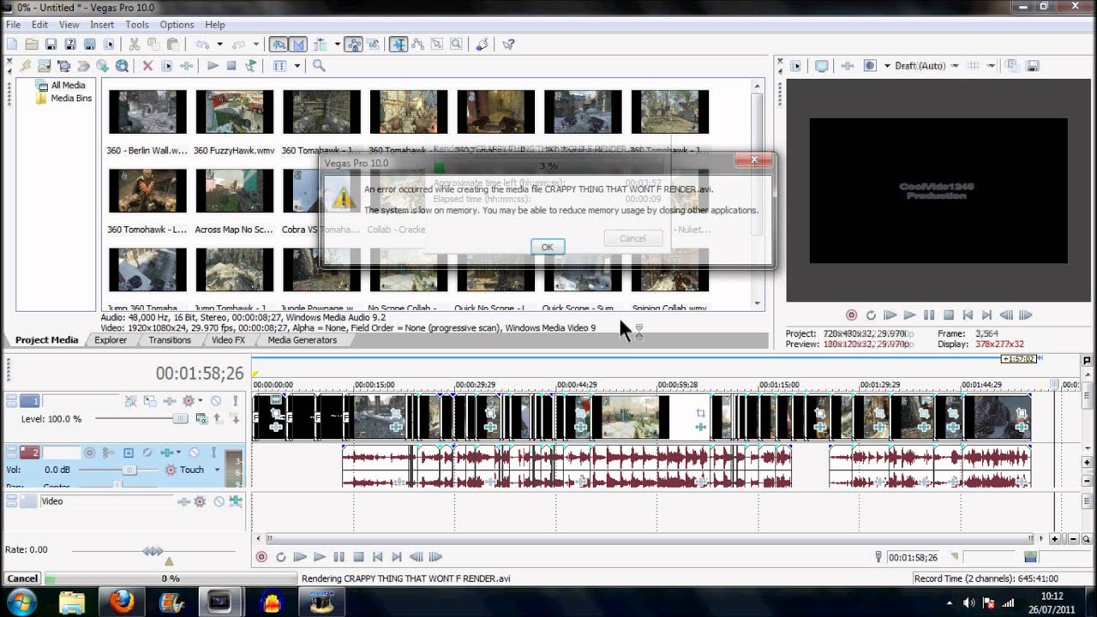
Task: Make compositing child on track 1
Action: pos(234,418)
